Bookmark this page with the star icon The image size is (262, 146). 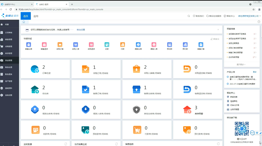pyautogui.click(x=254, y=9)
